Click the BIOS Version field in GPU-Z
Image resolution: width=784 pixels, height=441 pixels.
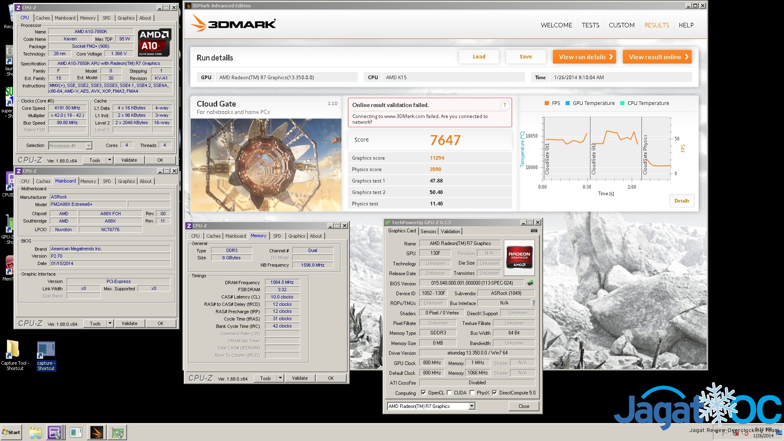point(472,283)
